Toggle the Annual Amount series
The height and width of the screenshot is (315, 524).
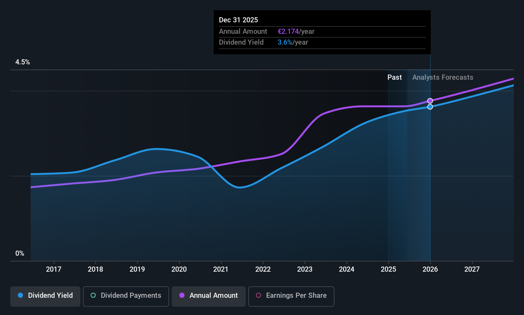[x=209, y=296]
